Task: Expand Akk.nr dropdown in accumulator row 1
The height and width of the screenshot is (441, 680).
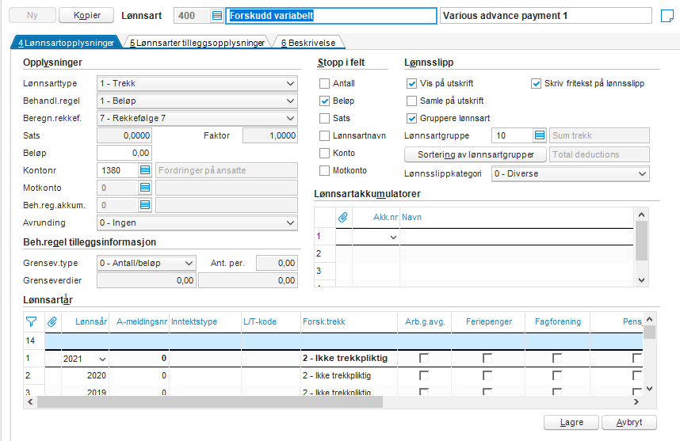Action: click(393, 237)
